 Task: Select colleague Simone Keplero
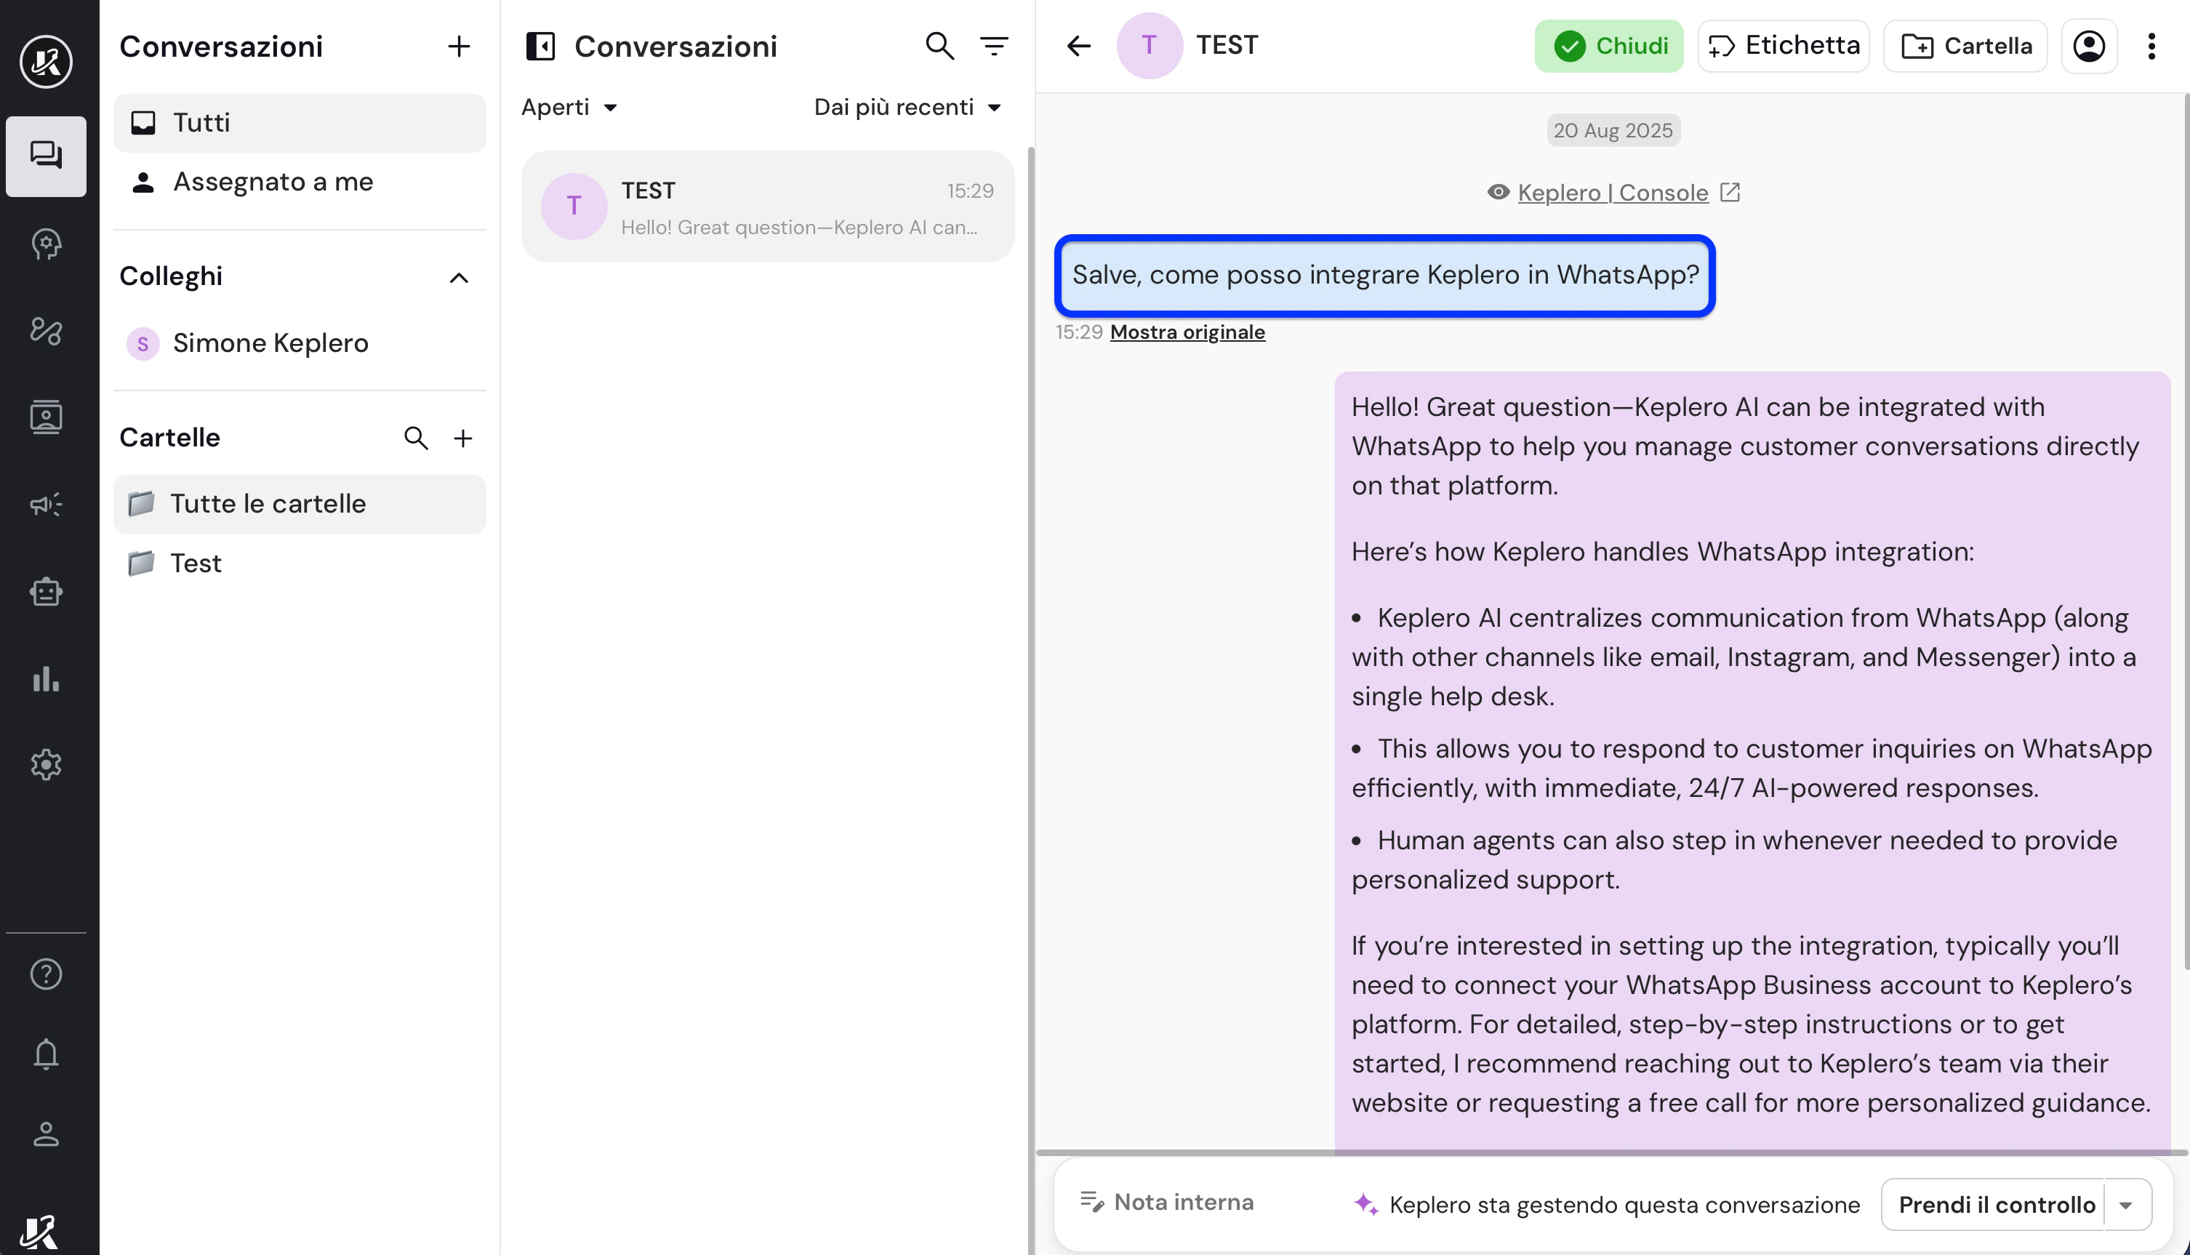(x=300, y=343)
